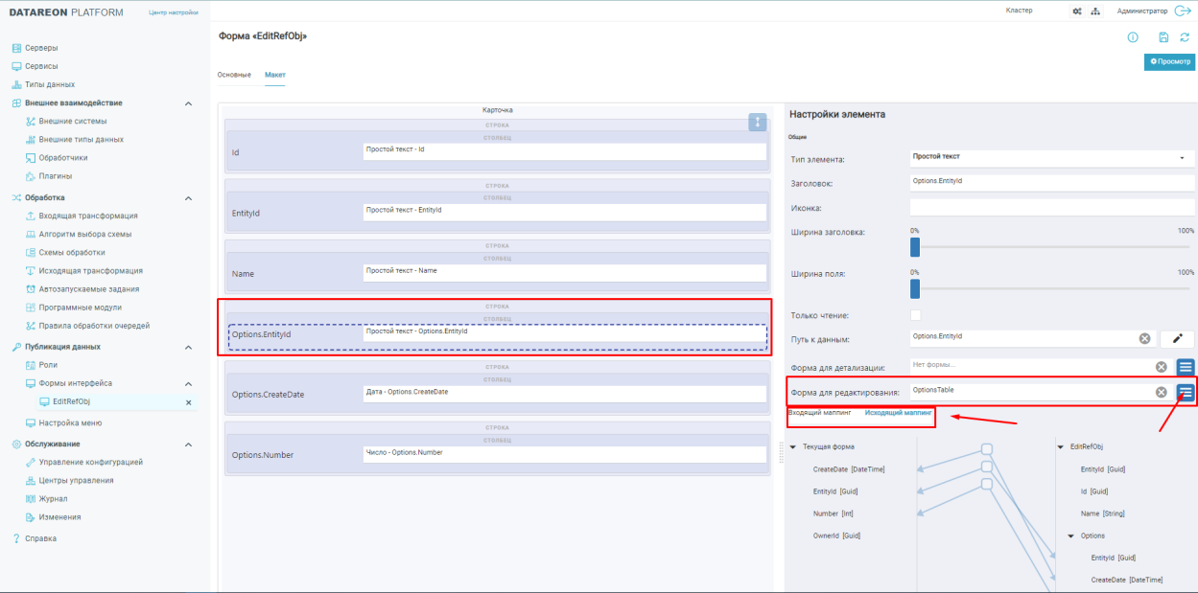Click the Ширина заголовка slider handle
1198x593 pixels.
coord(915,247)
